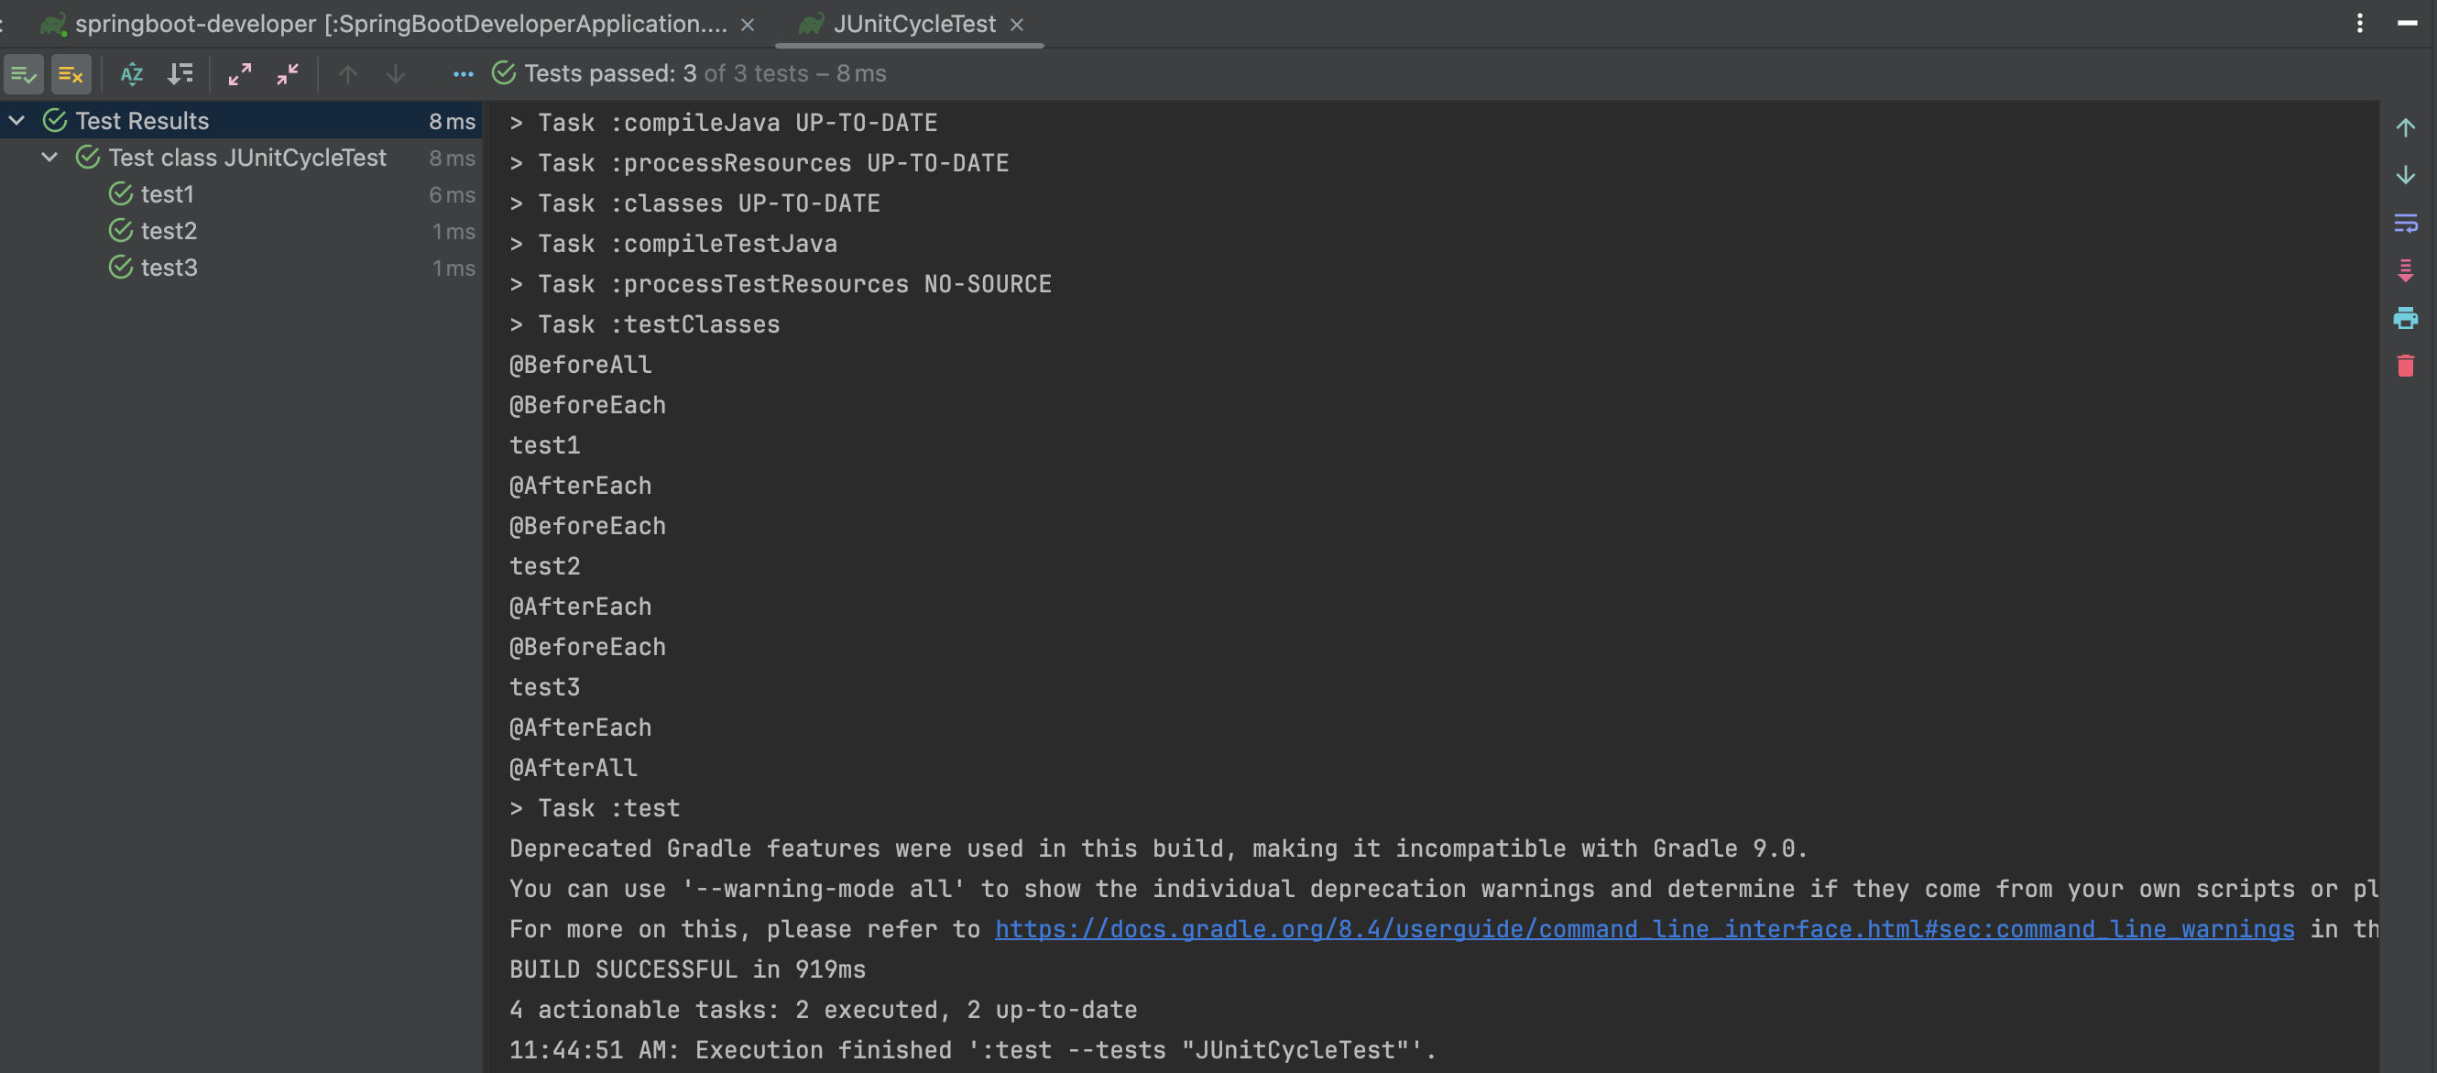Print the console output

pyautogui.click(x=2405, y=318)
